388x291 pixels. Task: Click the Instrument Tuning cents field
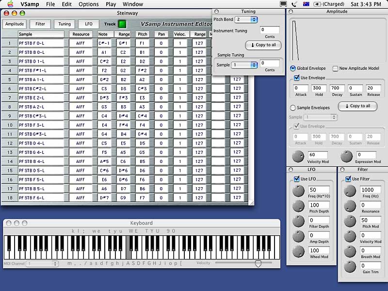270,30
